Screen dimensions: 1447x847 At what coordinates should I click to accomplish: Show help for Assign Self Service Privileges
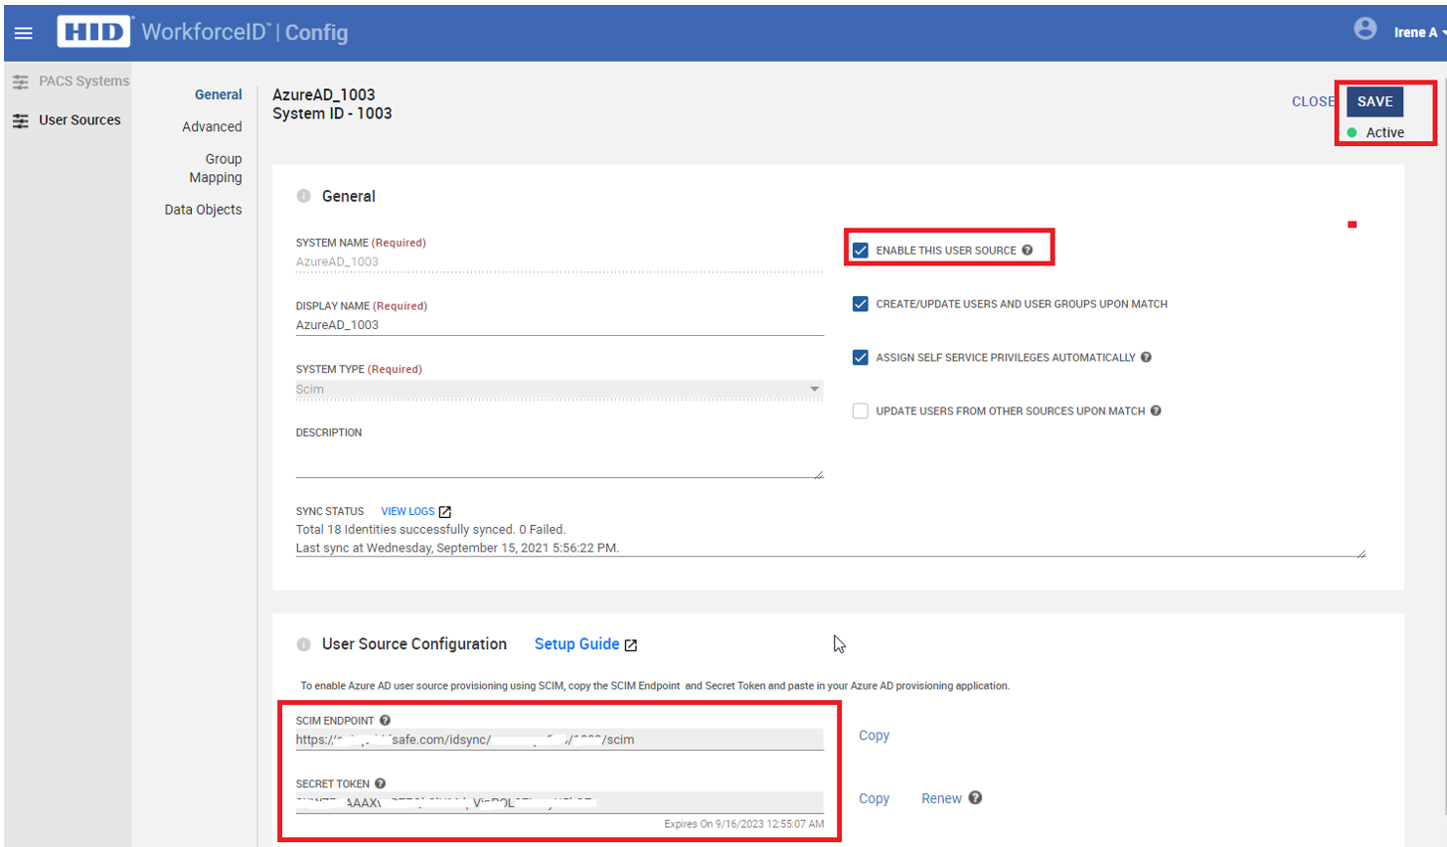click(1146, 357)
